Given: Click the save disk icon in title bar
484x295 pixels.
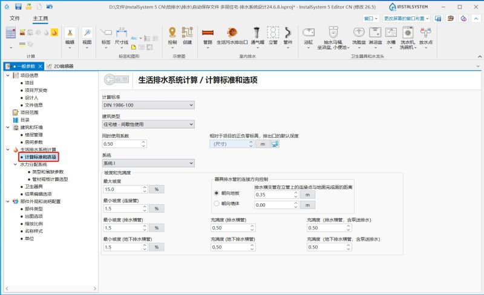Looking at the screenshot, I should (x=18, y=7).
